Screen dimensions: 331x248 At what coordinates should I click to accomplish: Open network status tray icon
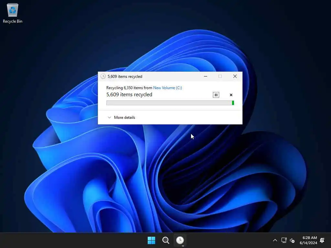pyautogui.click(x=284, y=240)
